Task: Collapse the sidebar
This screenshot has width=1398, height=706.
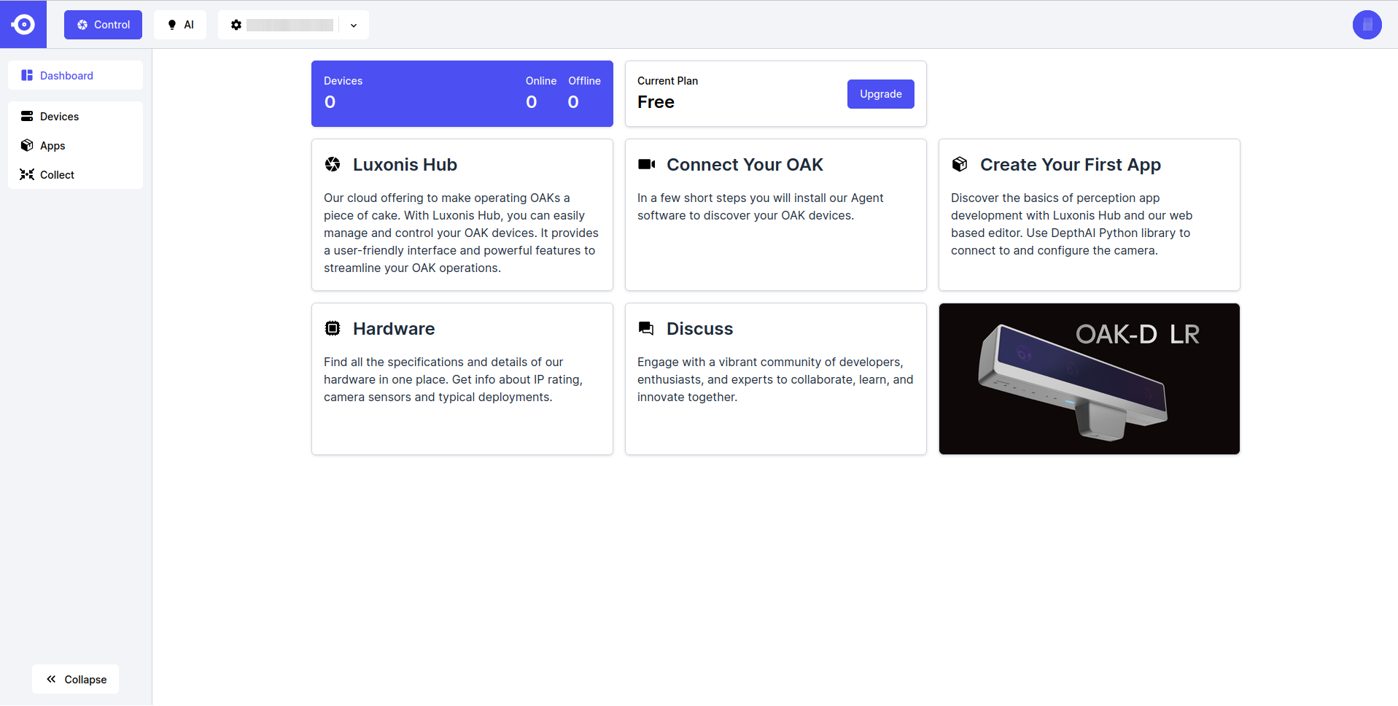Action: (75, 679)
